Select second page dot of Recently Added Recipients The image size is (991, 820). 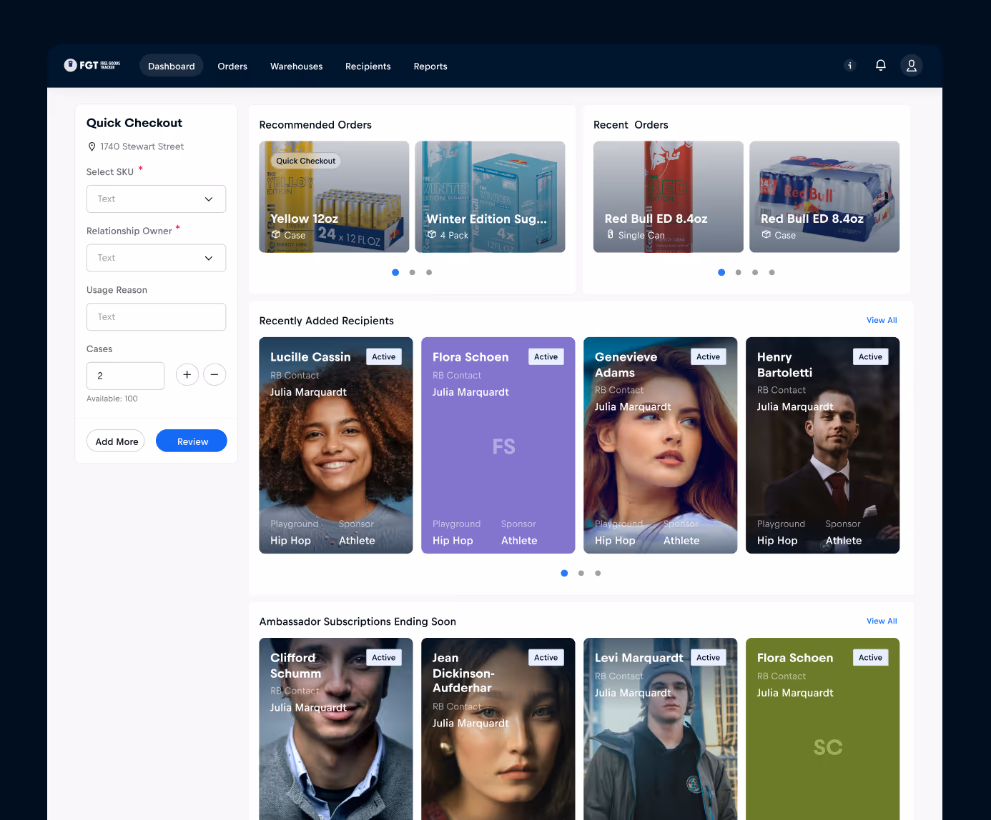581,573
